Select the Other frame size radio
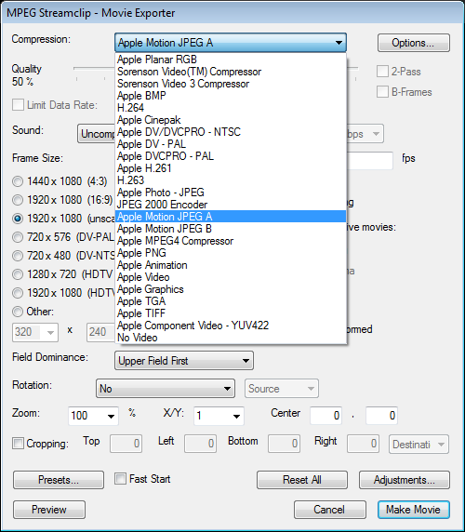The width and height of the screenshot is (465, 532). pos(18,312)
